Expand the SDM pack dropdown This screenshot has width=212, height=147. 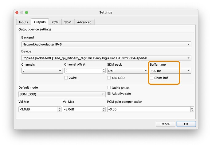click(x=127, y=71)
